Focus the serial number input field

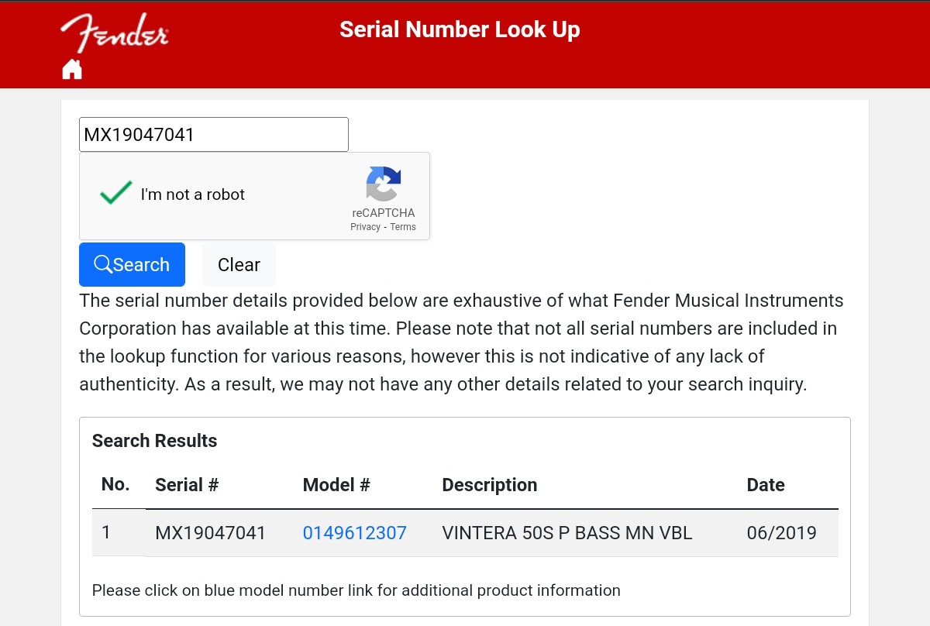tap(214, 135)
